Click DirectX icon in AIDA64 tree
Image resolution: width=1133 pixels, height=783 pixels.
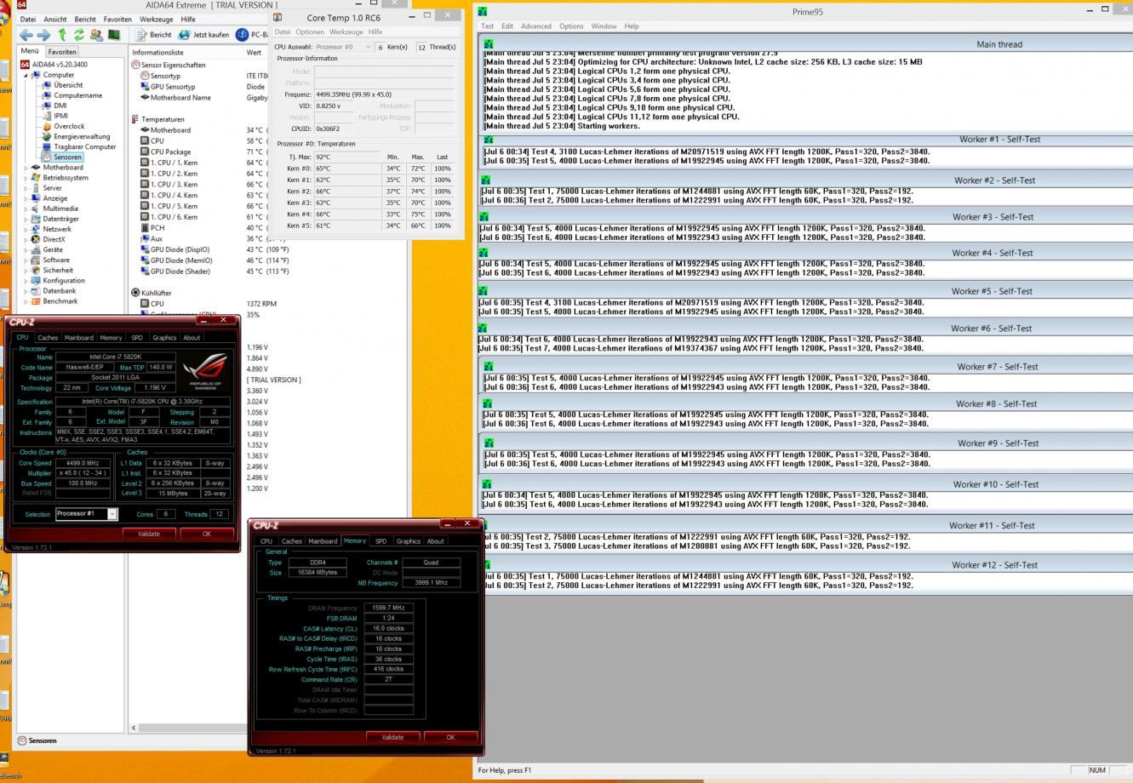click(36, 239)
